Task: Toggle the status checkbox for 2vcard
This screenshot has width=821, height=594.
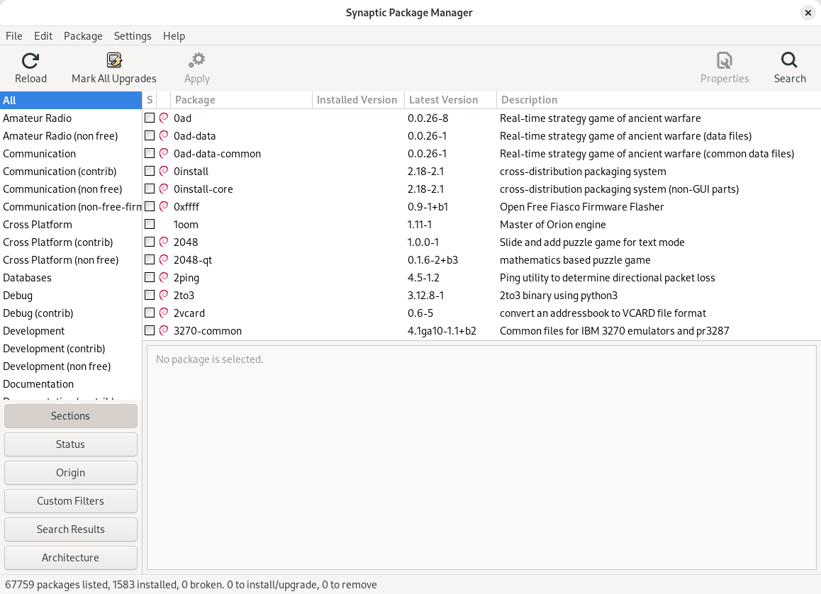Action: coord(150,313)
